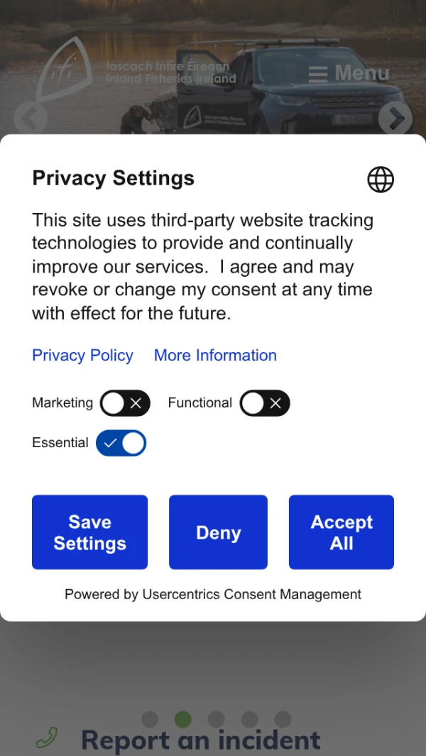The height and width of the screenshot is (756, 426).
Task: Select the last carousel dot
Action: pos(283,719)
